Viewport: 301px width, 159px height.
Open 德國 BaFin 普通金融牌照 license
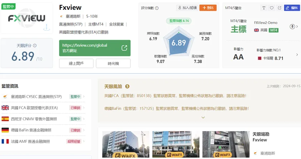[31, 130]
